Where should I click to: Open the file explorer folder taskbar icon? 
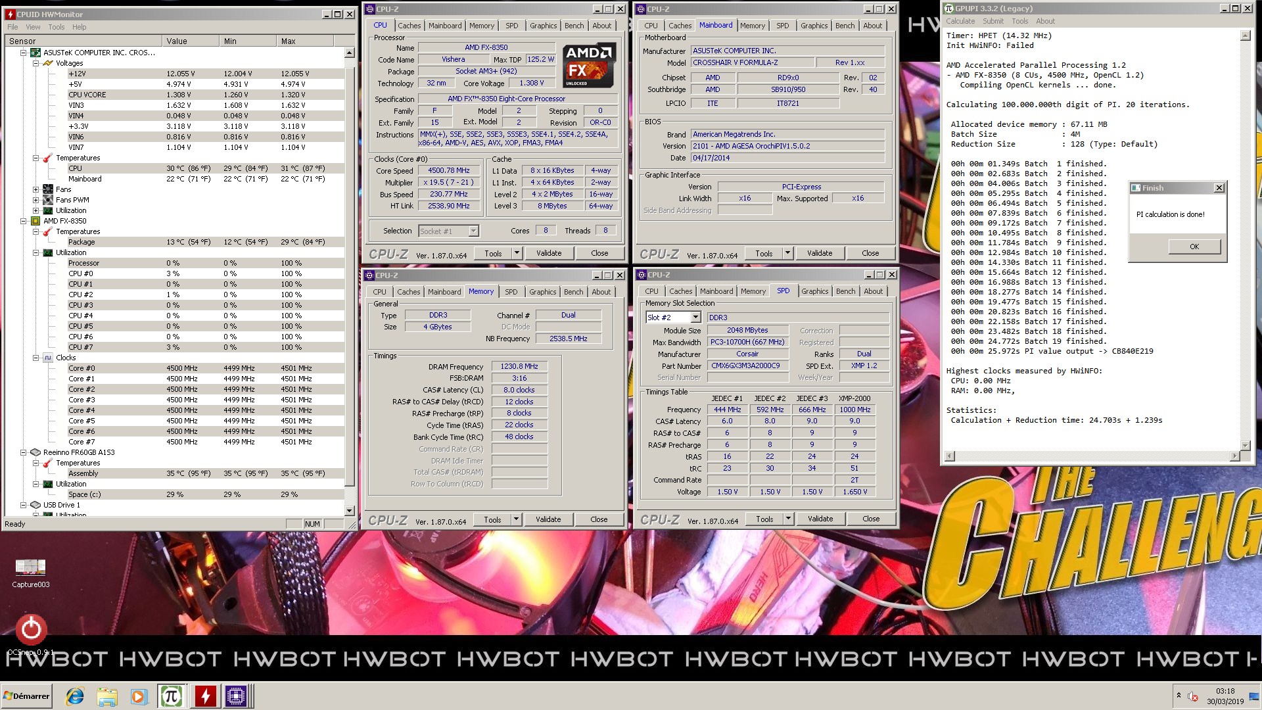106,696
